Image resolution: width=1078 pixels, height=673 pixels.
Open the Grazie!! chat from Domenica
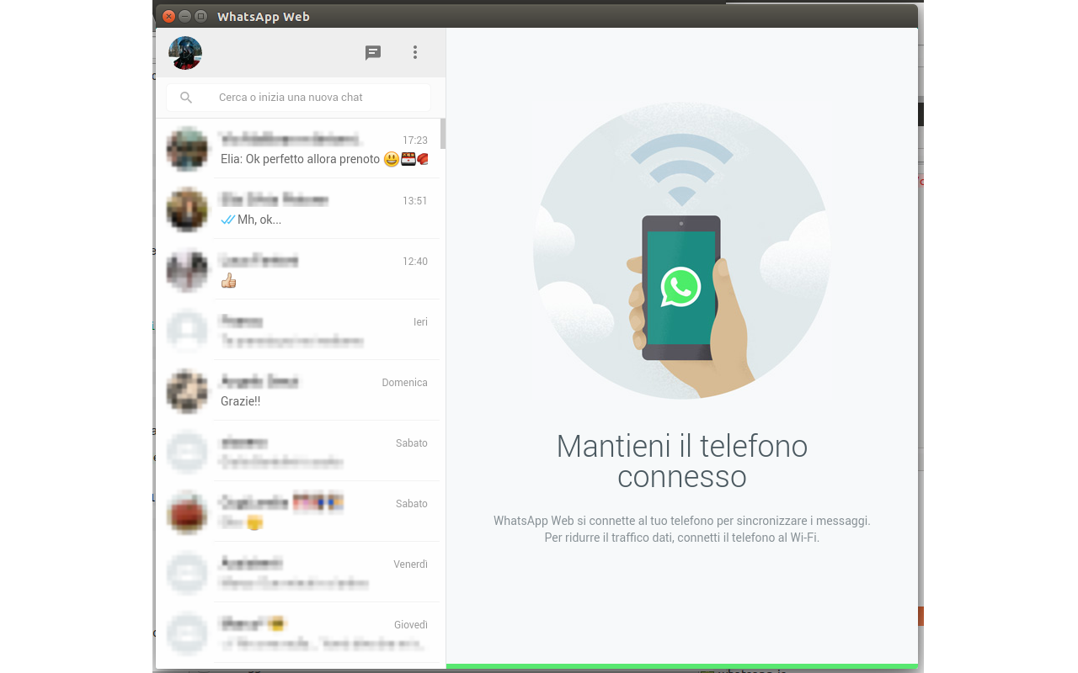298,391
